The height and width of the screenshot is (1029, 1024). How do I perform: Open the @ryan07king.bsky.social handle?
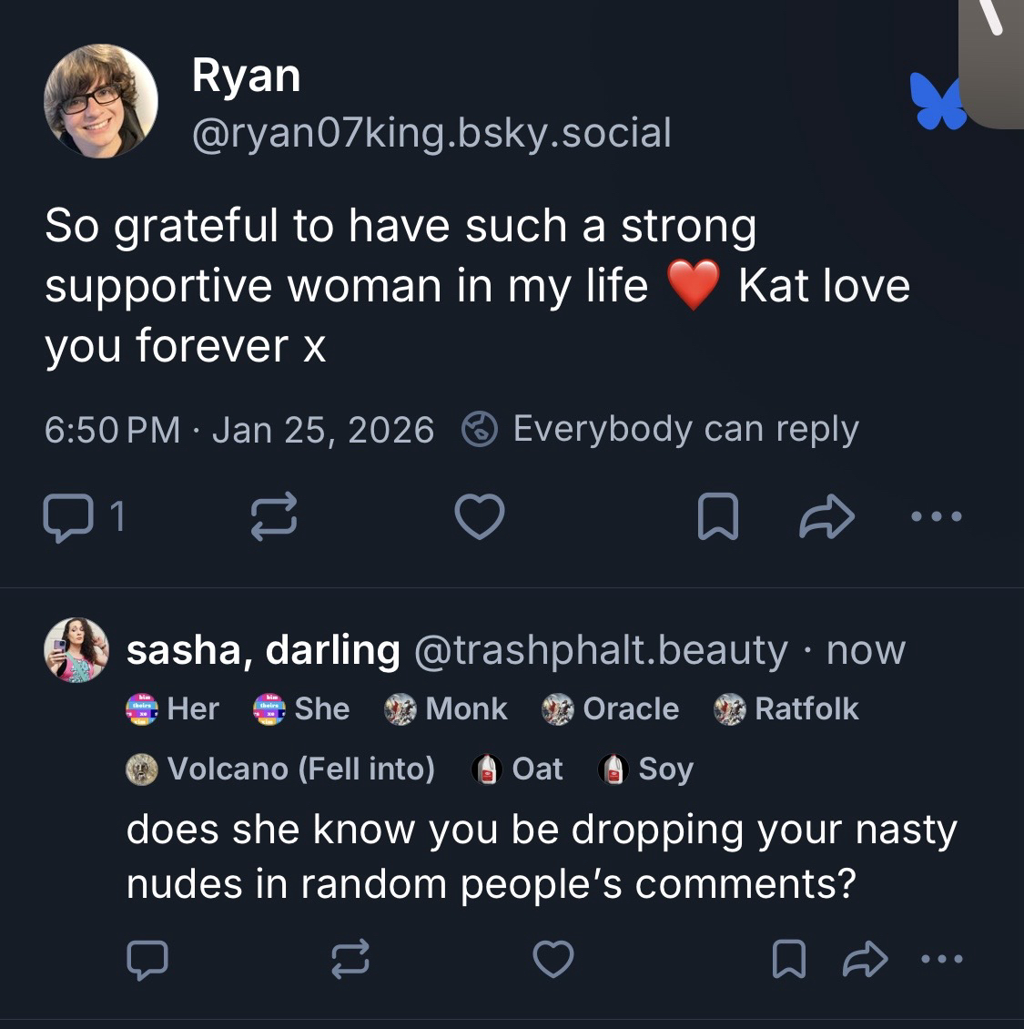pos(431,133)
